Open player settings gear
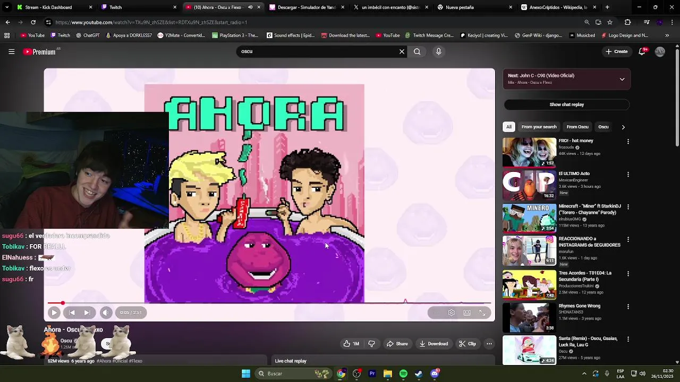The height and width of the screenshot is (382, 680). click(451, 312)
